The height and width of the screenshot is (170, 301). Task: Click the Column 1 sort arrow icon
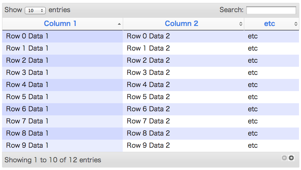pyautogui.click(x=119, y=24)
